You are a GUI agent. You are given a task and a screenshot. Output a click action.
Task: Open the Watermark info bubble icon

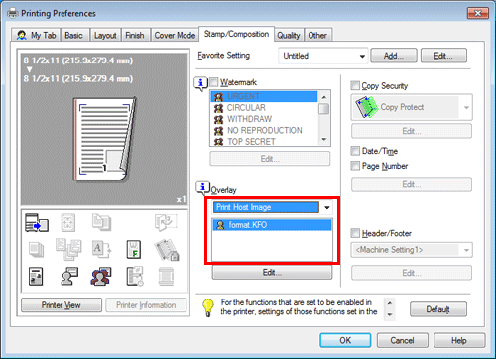(200, 83)
